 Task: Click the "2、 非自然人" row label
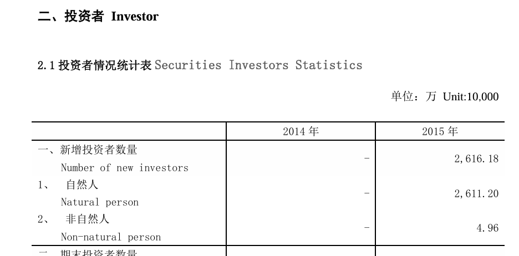pos(73,219)
